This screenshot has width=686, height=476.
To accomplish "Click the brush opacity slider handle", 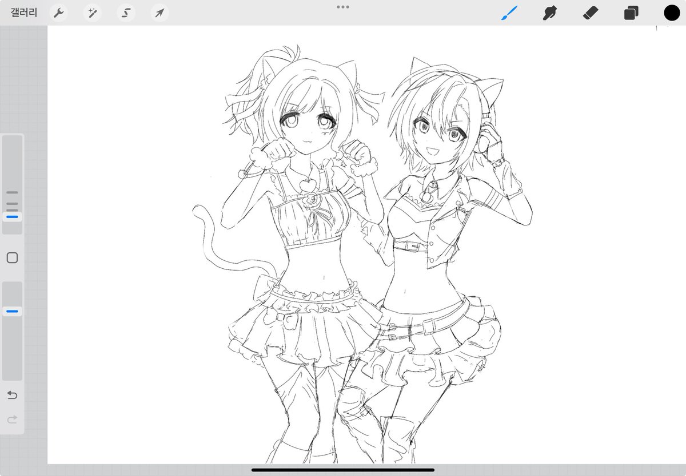I will pos(12,312).
